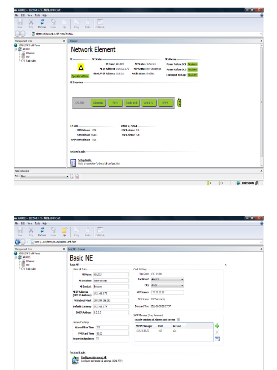This screenshot has width=277, height=370.
Task: Click NE Location input field
Action: pyautogui.click(x=111, y=280)
